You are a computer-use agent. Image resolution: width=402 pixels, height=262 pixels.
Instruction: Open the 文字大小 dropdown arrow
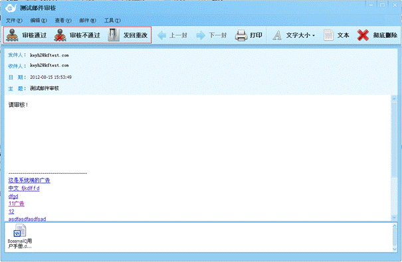pyautogui.click(x=314, y=36)
